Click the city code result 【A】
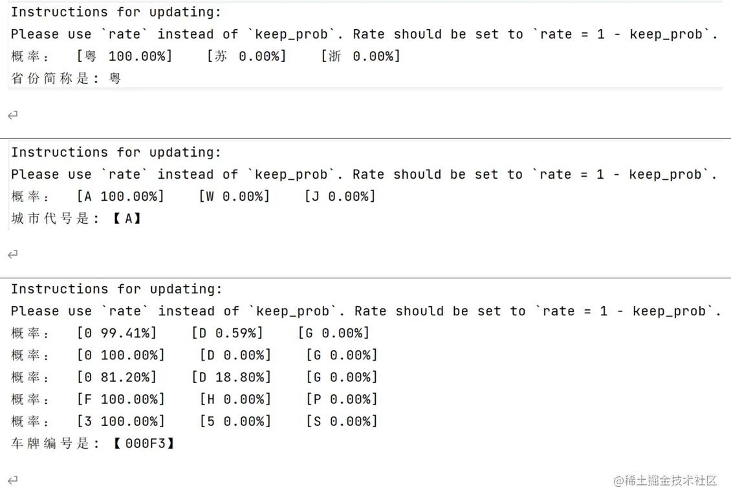This screenshot has height=501, width=731. click(127, 218)
